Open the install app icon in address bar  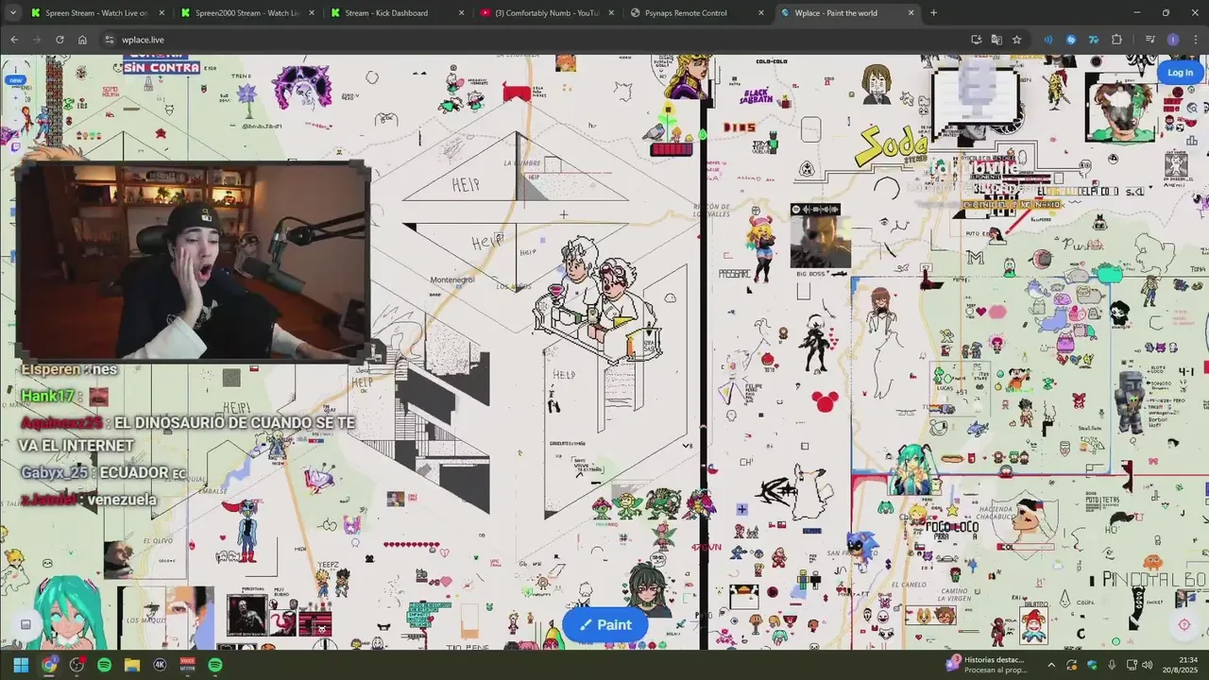pos(976,40)
